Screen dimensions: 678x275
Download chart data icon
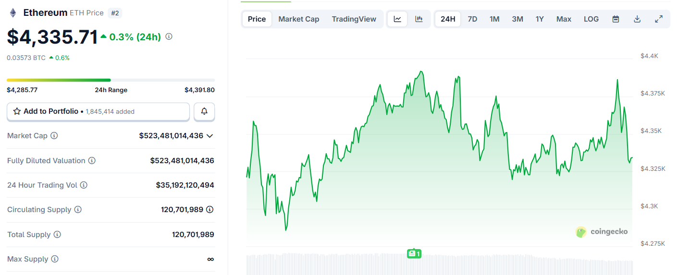(637, 19)
